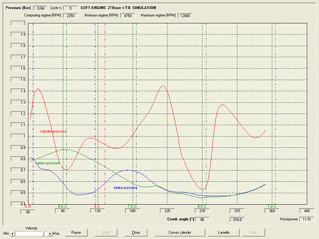
Task: Select the Pressure value field 0.84
Action: (x=40, y=8)
